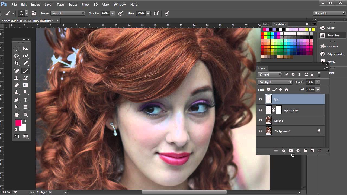Swap foreground and background colors

coord(25,121)
